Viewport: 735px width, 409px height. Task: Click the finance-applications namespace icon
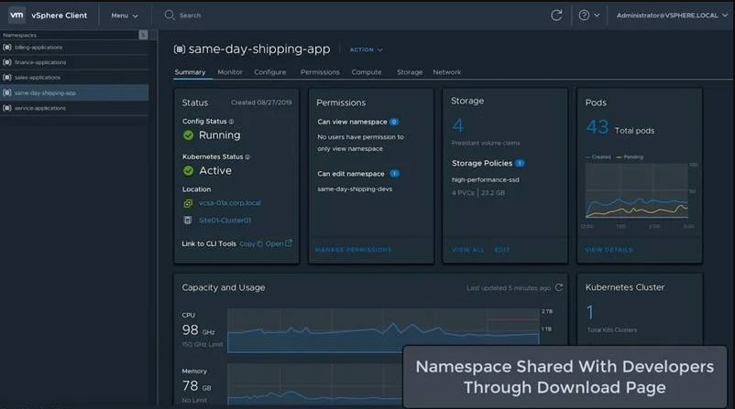tap(7, 62)
